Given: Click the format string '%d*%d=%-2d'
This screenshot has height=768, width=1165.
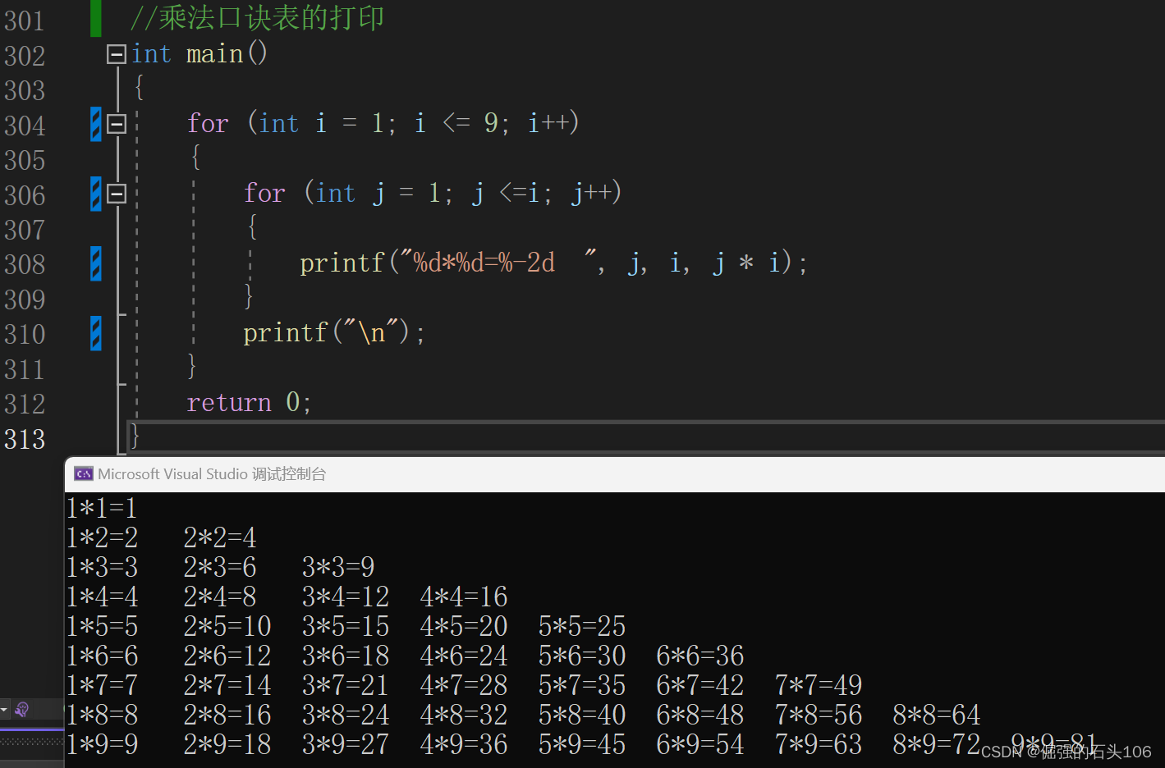Looking at the screenshot, I should [x=484, y=263].
